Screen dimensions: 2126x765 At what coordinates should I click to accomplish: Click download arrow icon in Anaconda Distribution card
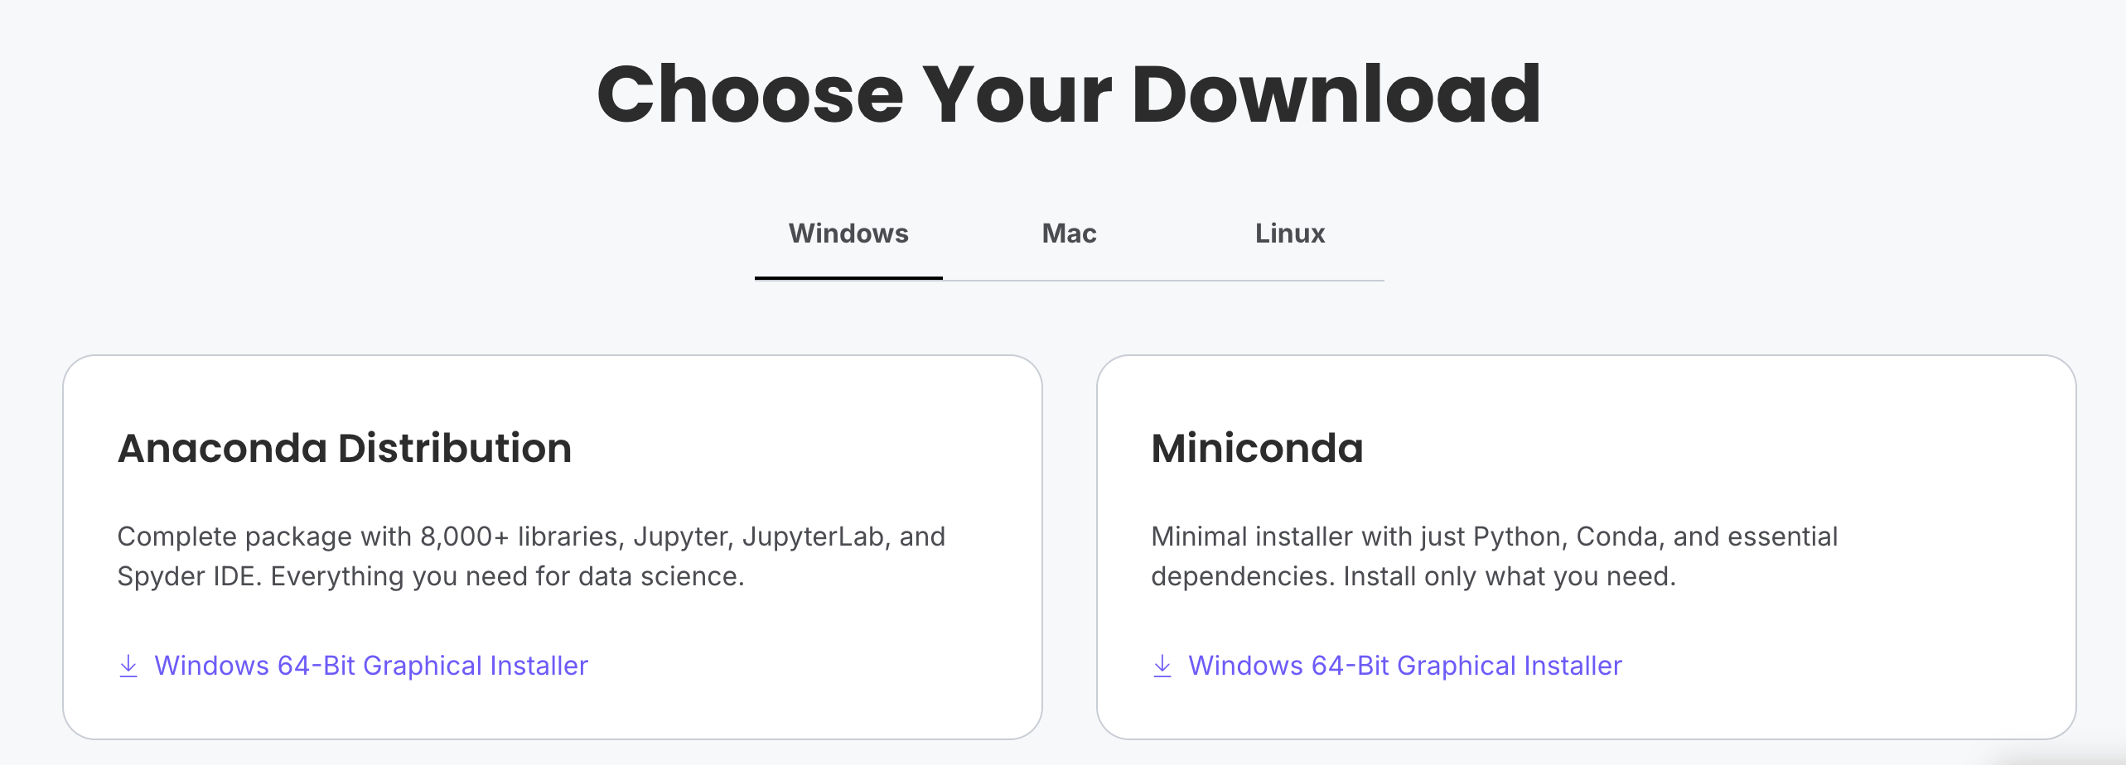pos(128,666)
